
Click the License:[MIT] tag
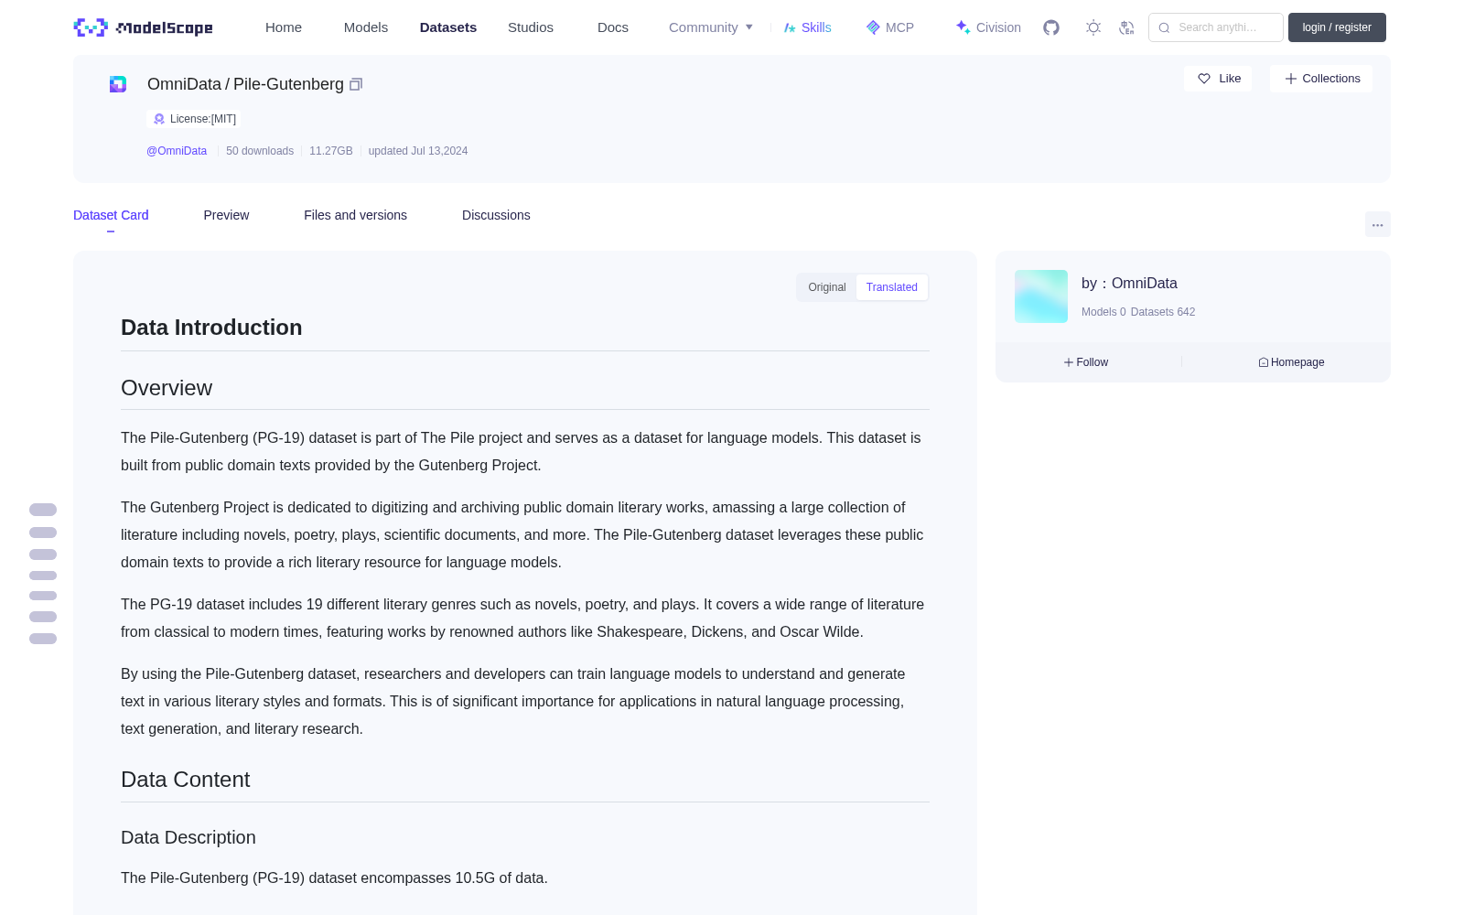tap(195, 119)
